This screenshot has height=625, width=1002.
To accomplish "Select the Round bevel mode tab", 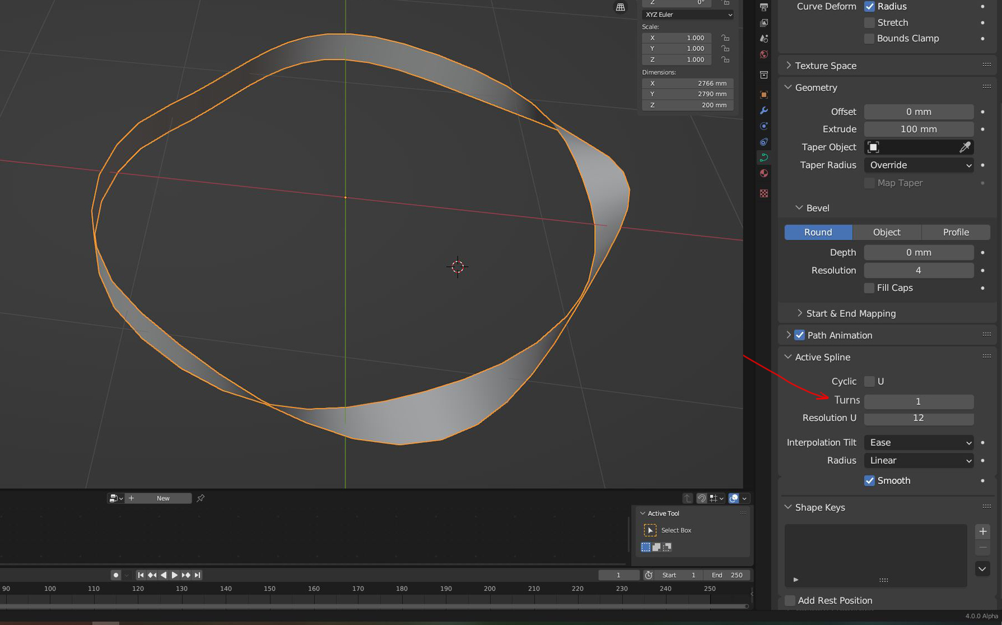I will (818, 232).
